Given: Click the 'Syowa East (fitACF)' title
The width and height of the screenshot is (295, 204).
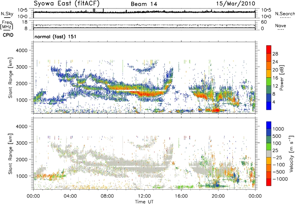Looking at the screenshot, I should [67, 3].
